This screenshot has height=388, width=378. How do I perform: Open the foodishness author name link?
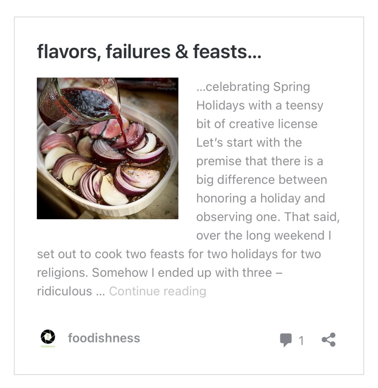coord(104,338)
